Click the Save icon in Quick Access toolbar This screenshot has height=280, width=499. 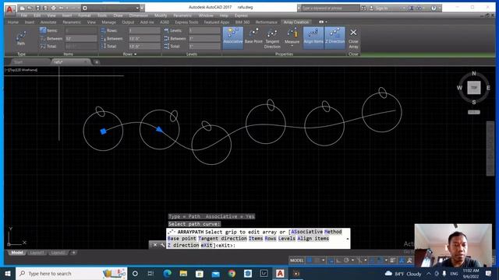[x=37, y=8]
